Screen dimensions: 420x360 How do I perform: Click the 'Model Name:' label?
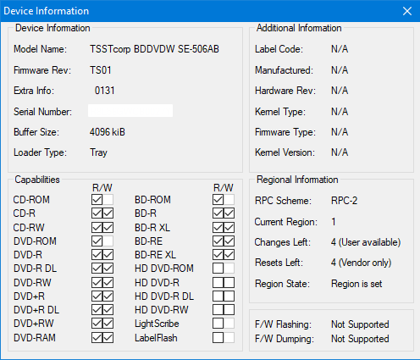tap(40, 49)
